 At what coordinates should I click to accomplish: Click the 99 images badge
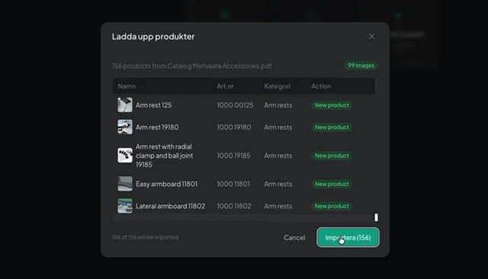(361, 66)
